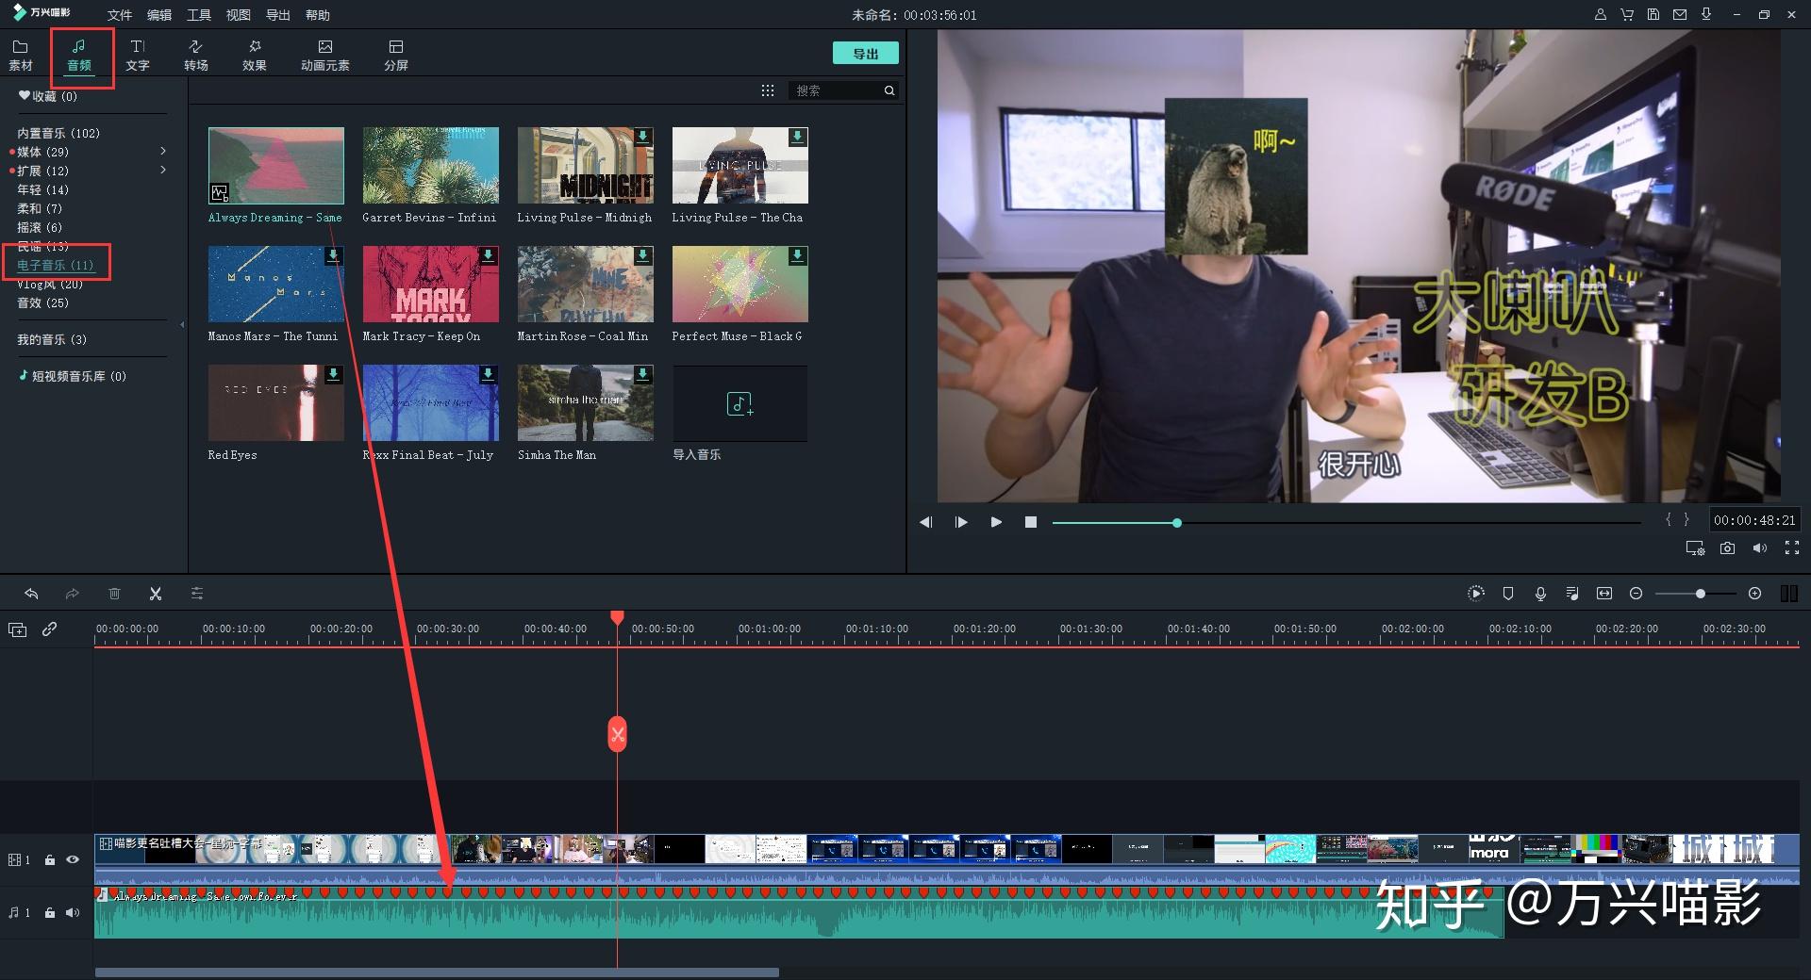
Task: Select the 年轻 (14) category
Action: [x=42, y=189]
